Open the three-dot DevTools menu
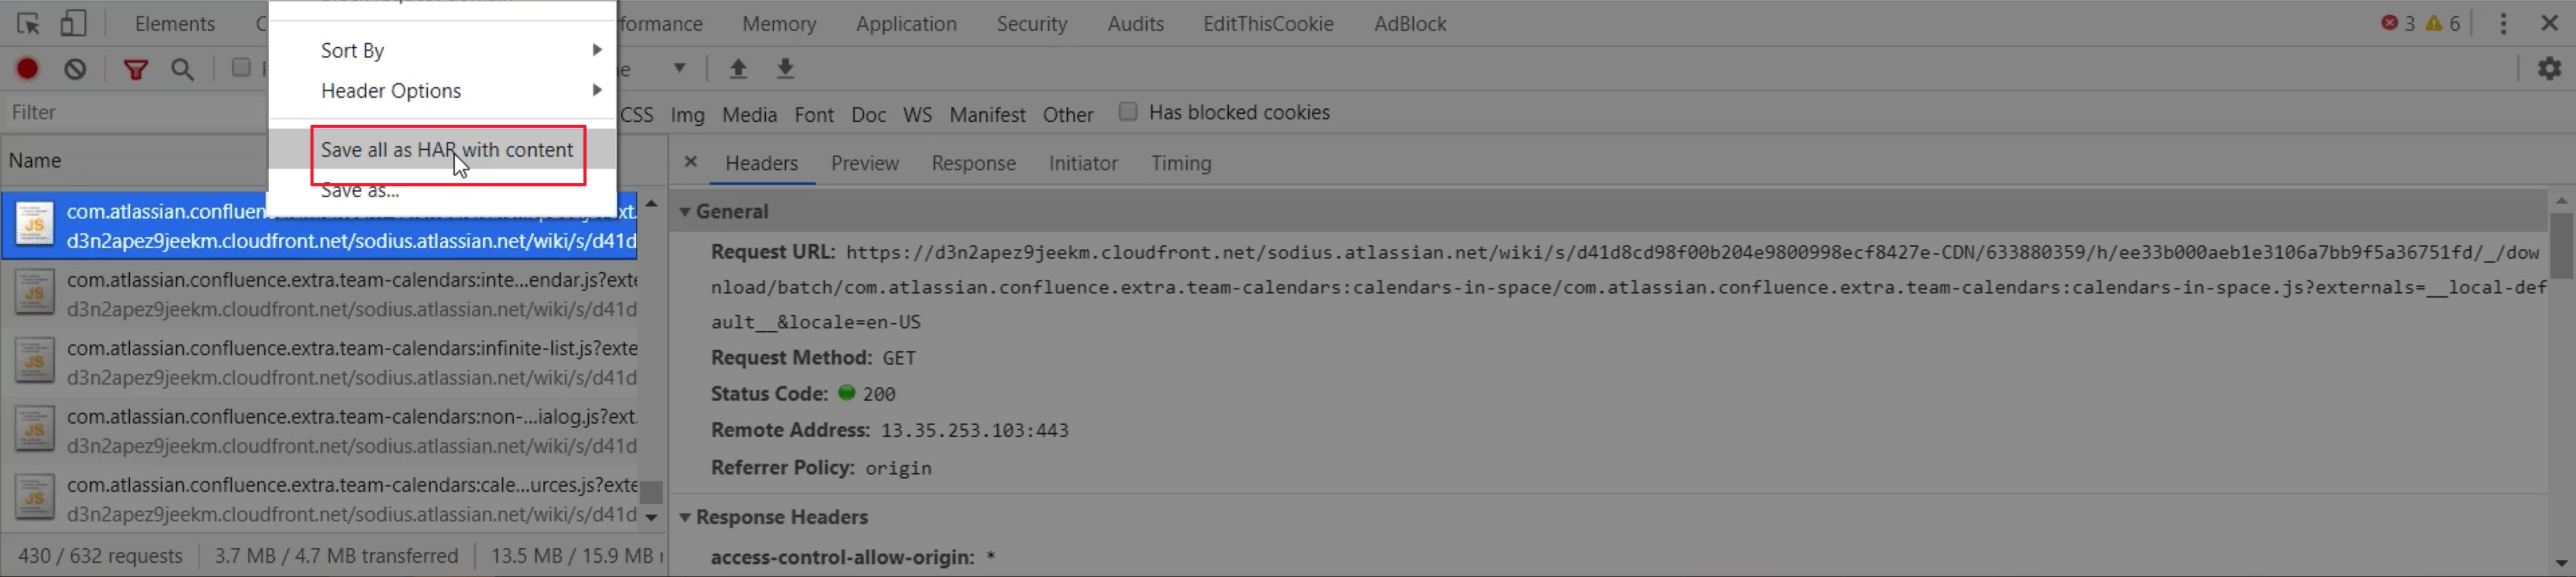This screenshot has height=577, width=2576. pos(2504,23)
